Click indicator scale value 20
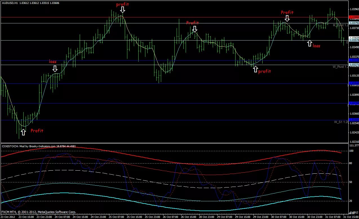 351,201
